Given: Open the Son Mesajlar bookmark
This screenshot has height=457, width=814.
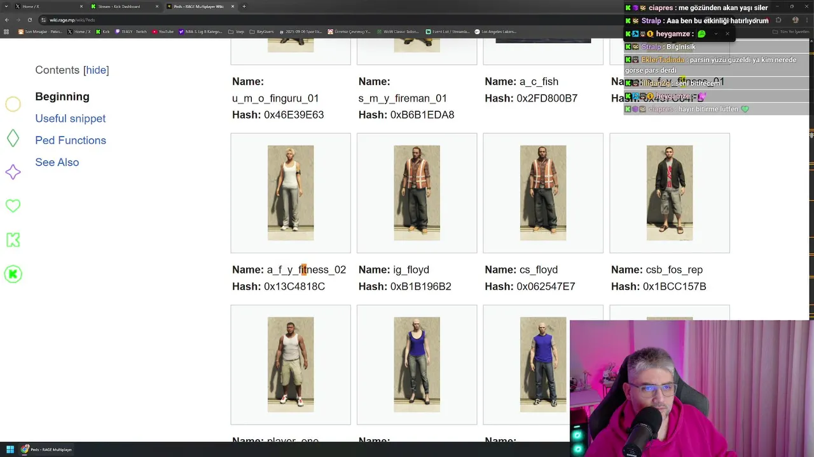Looking at the screenshot, I should click(40, 31).
